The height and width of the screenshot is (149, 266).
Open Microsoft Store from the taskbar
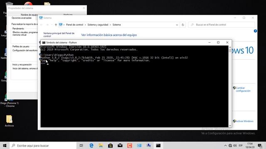(x=111, y=145)
